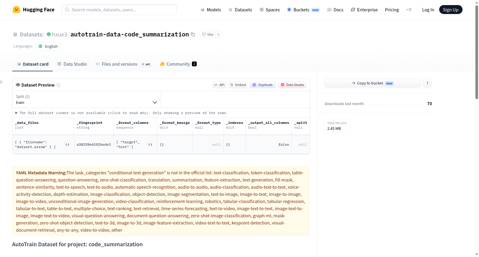Click Copy to bucket button
The height and width of the screenshot is (257, 479).
[372, 83]
